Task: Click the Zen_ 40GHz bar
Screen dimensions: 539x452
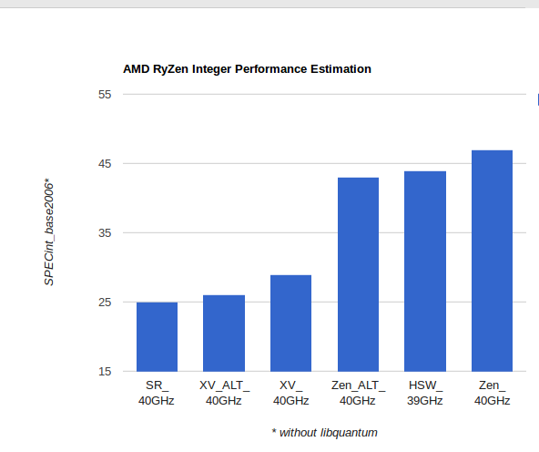Action: click(x=492, y=261)
